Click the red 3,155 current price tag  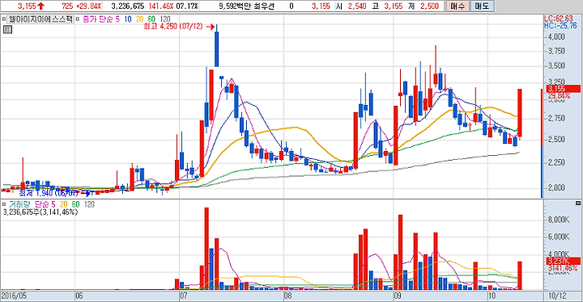click(563, 89)
